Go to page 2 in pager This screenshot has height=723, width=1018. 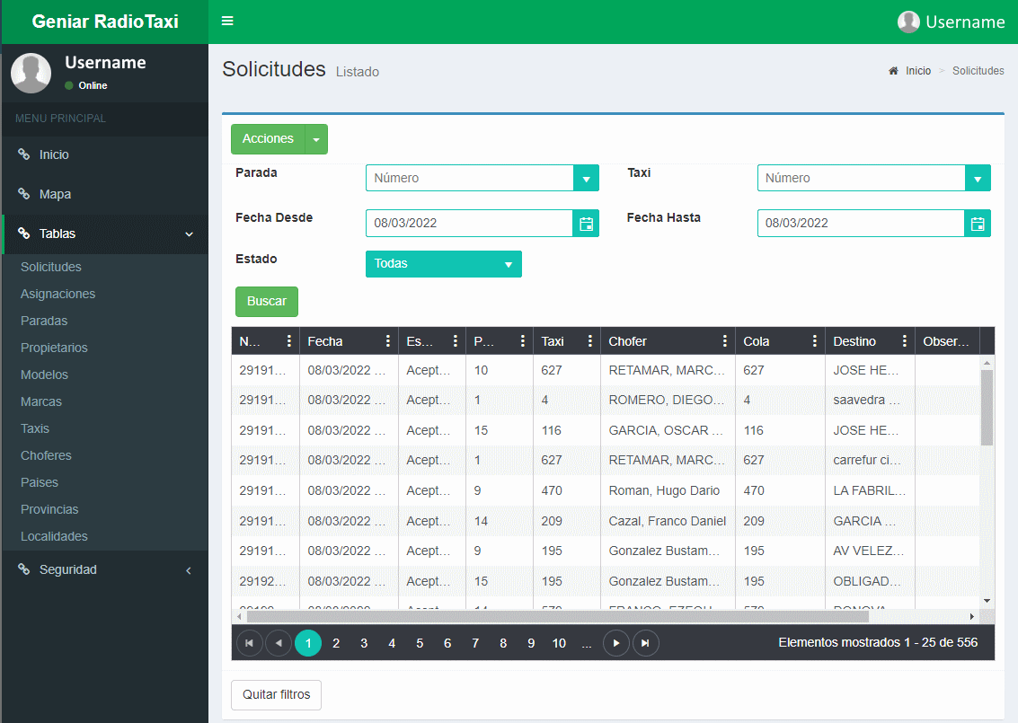tap(336, 643)
